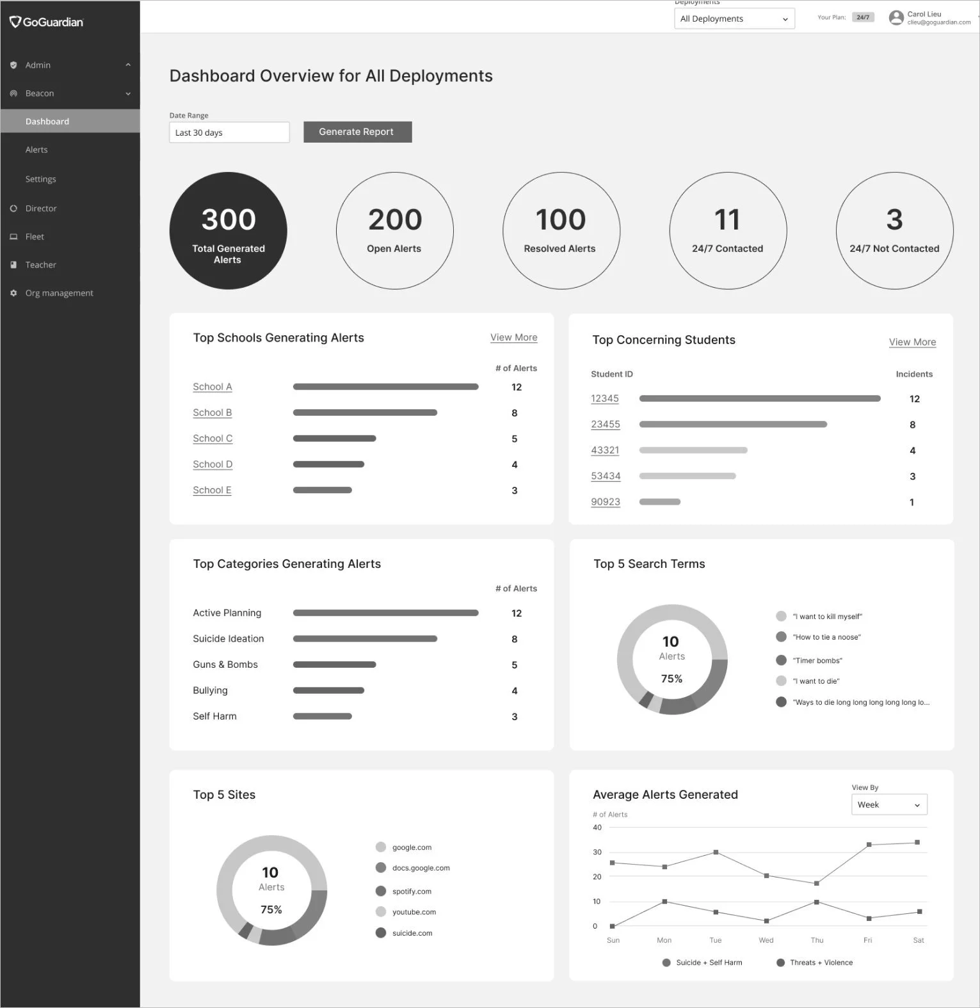
Task: Open student ID 12345
Action: (605, 398)
